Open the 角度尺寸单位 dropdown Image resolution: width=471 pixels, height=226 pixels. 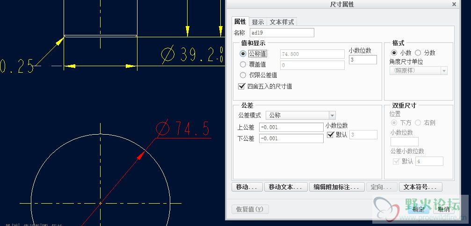click(419, 71)
